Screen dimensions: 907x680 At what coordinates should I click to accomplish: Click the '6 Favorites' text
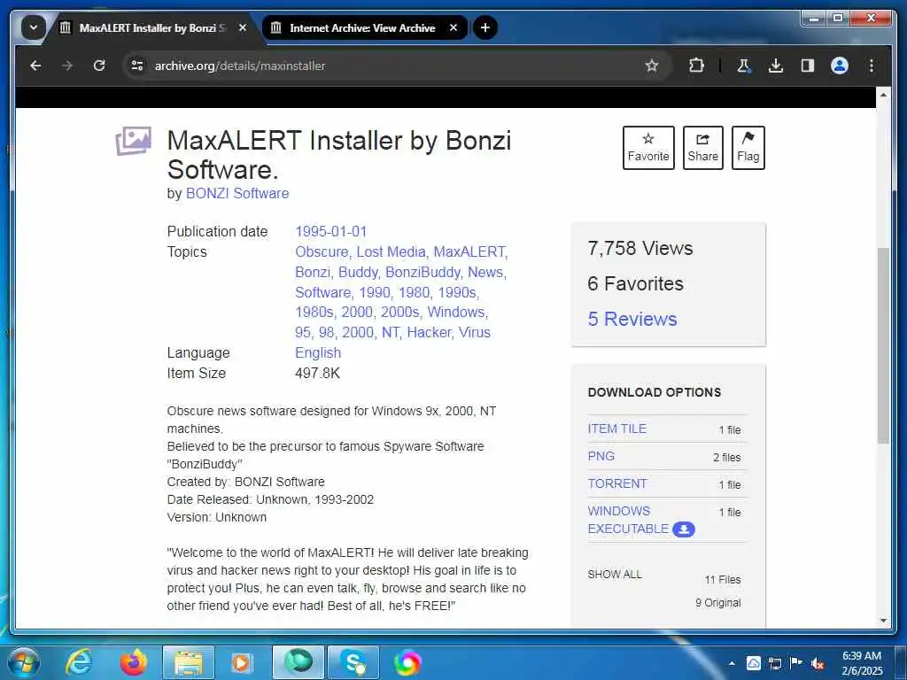pyautogui.click(x=635, y=283)
